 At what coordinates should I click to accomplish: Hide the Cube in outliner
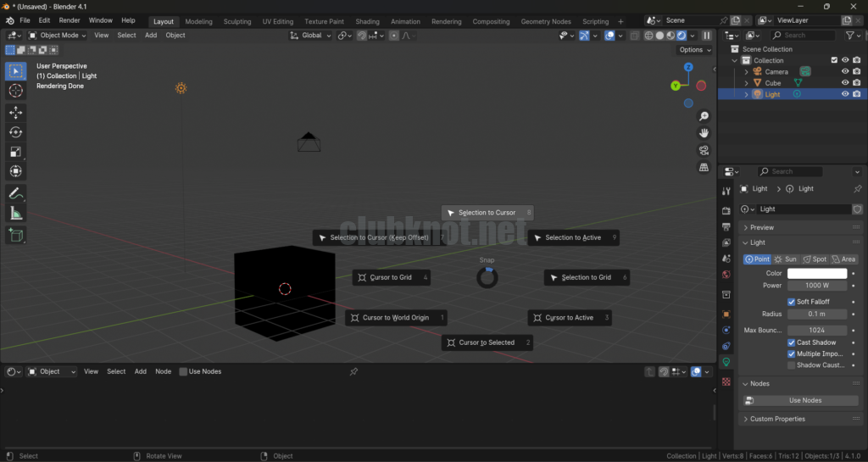click(844, 83)
